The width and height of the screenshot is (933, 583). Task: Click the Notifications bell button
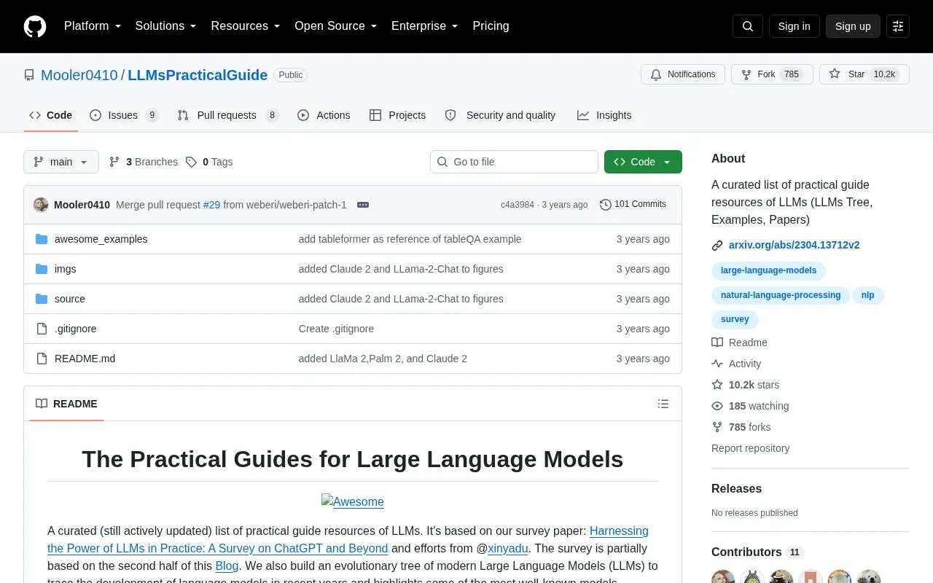[x=683, y=74]
